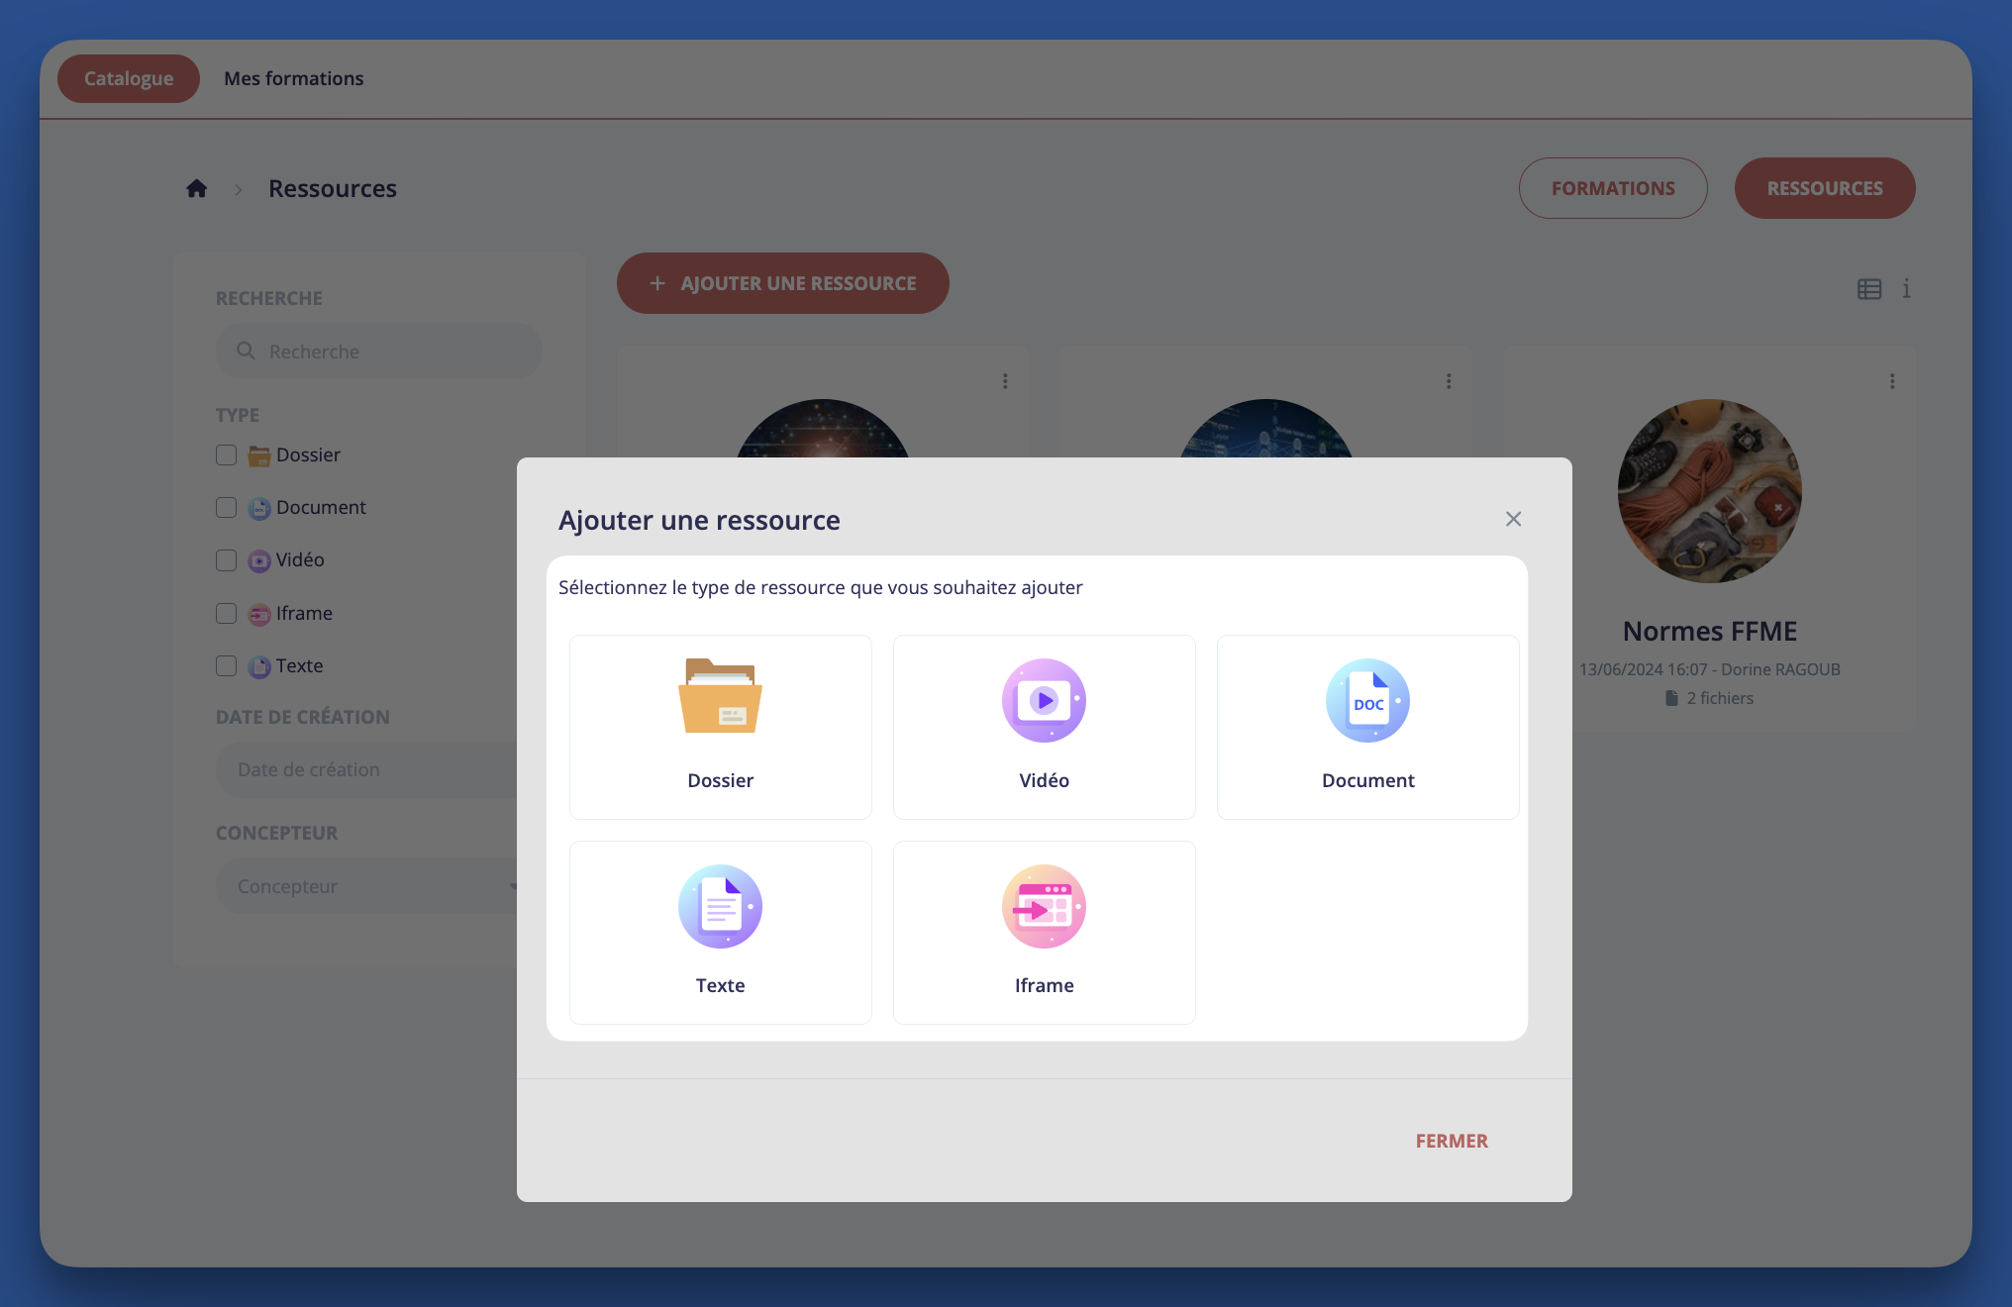Click the Ressources breadcrumb label
Image resolution: width=2012 pixels, height=1307 pixels.
332,188
